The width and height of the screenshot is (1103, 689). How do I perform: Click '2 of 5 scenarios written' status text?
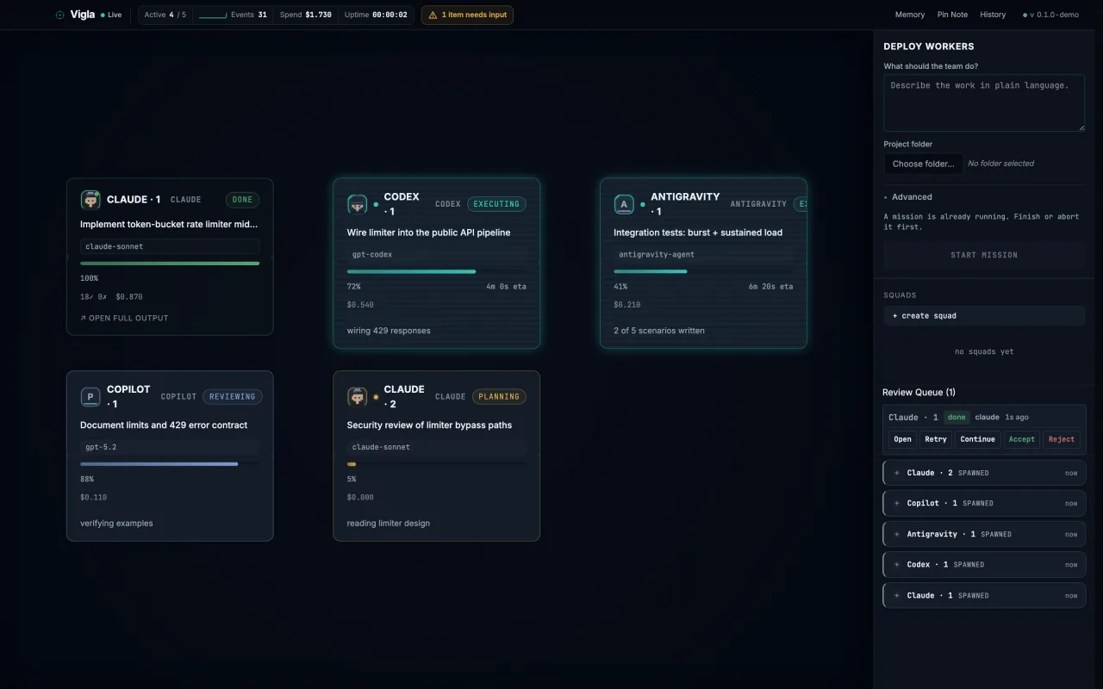click(659, 331)
